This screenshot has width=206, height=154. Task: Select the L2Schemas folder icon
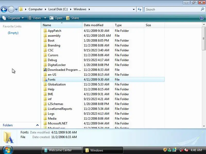45,104
